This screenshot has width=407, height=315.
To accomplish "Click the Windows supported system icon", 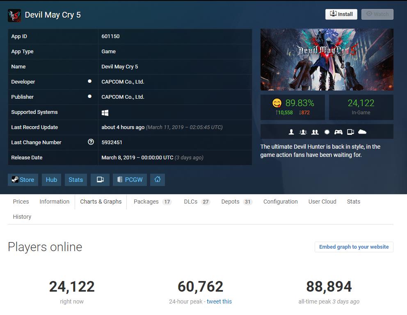I will pyautogui.click(x=105, y=112).
